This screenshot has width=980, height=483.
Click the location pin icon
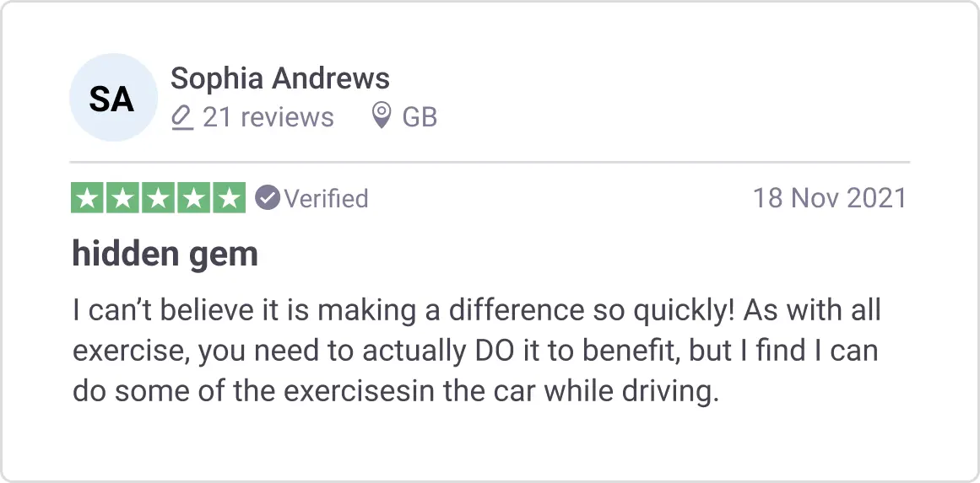point(382,115)
